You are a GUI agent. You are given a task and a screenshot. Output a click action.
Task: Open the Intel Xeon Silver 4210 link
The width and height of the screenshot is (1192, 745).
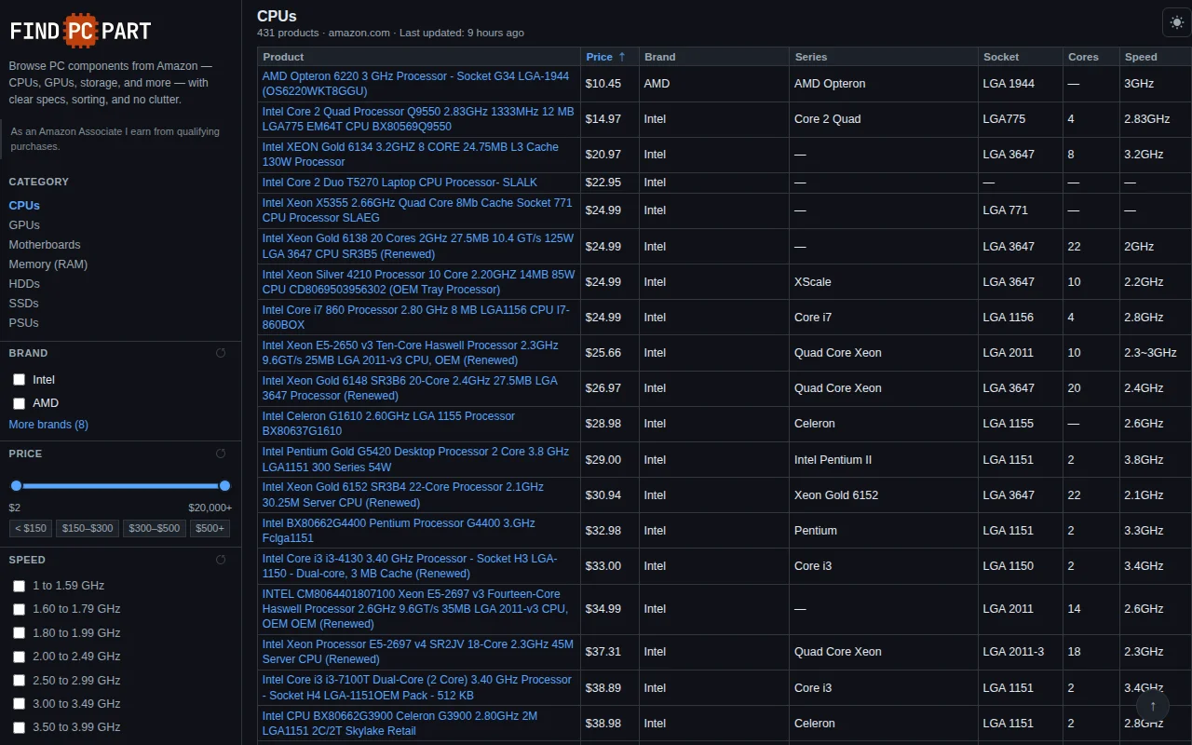point(418,282)
